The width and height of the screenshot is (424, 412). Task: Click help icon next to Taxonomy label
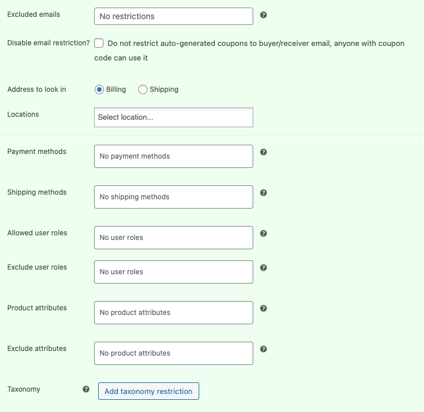(x=86, y=389)
